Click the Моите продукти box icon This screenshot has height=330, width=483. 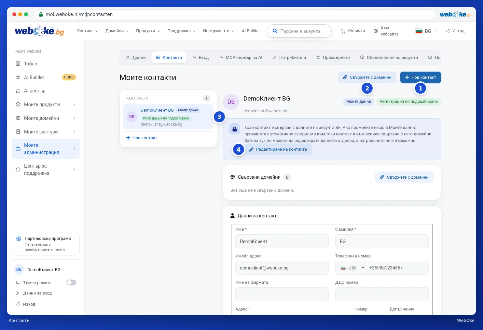click(x=18, y=104)
